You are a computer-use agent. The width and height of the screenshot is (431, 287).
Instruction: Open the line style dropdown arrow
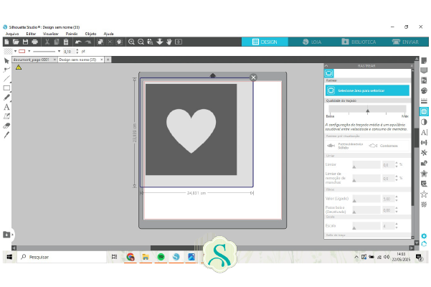coord(59,51)
